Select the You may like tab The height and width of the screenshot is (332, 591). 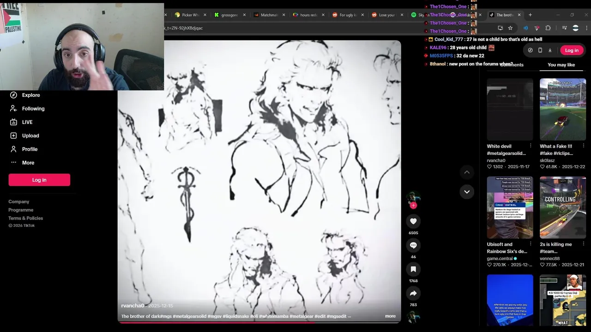click(561, 65)
